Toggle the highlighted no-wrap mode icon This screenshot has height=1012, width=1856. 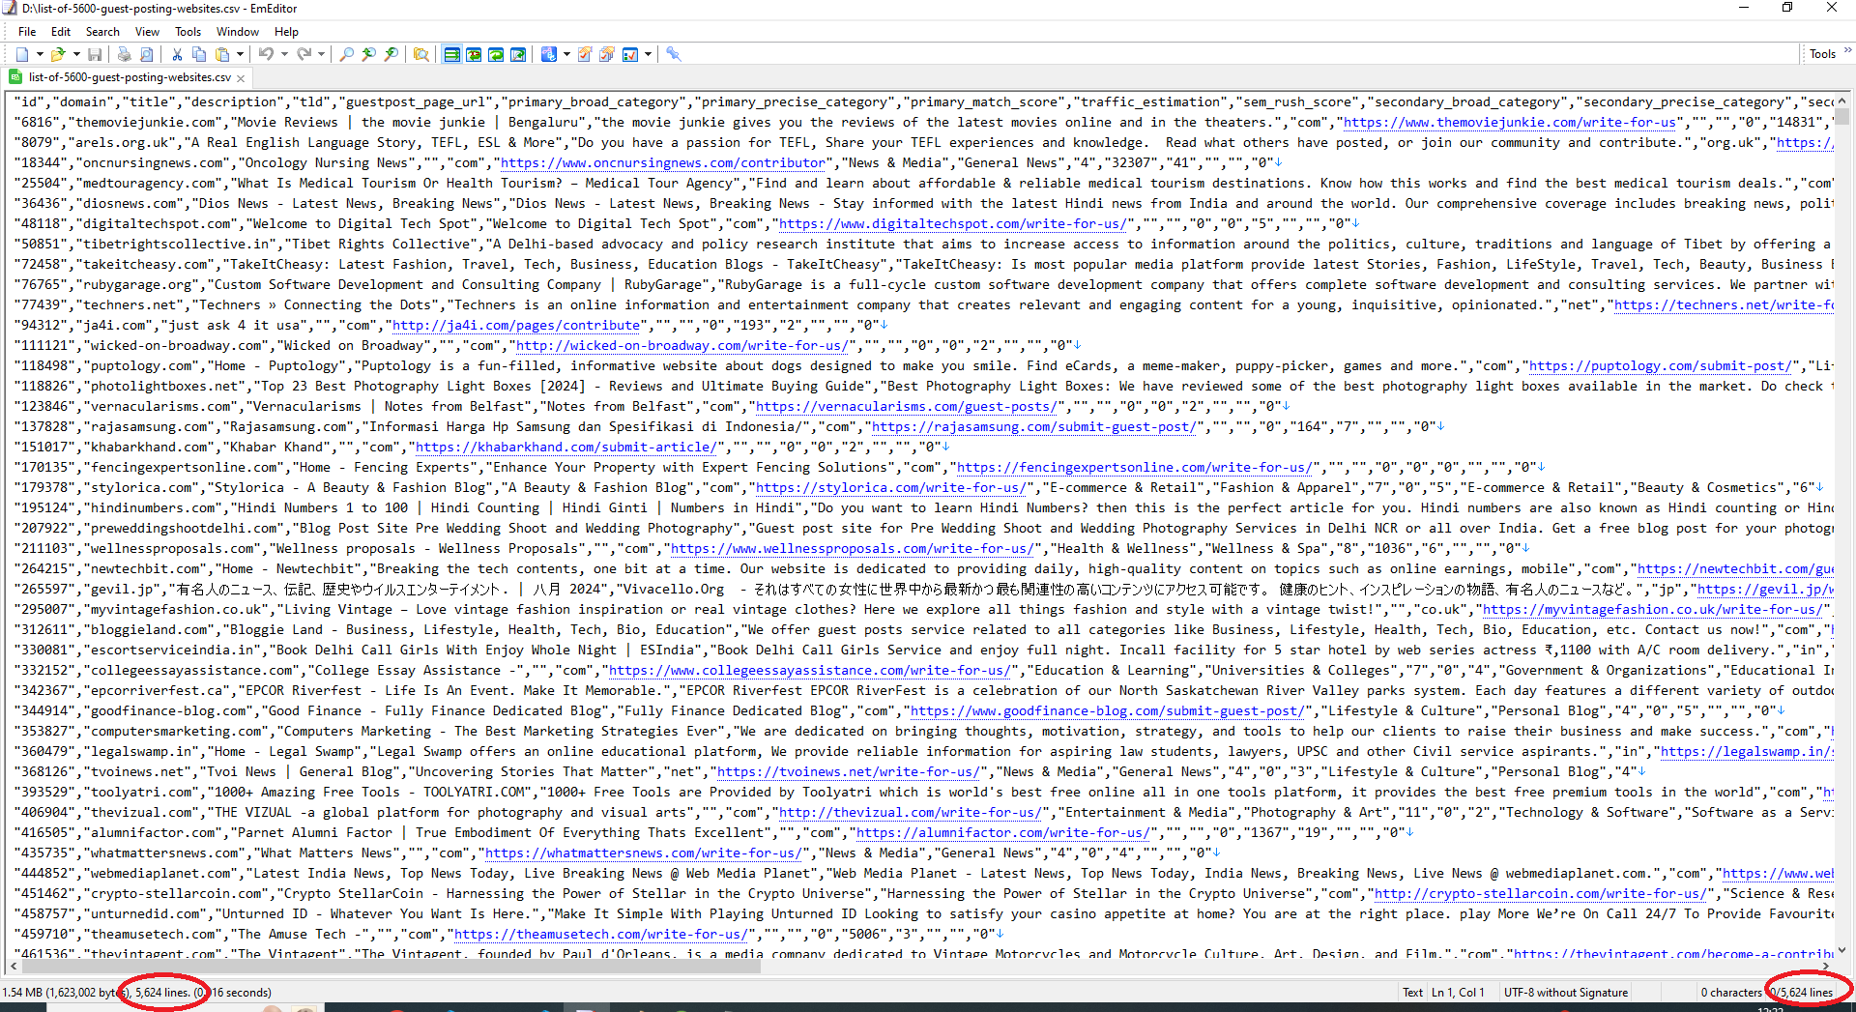[450, 53]
